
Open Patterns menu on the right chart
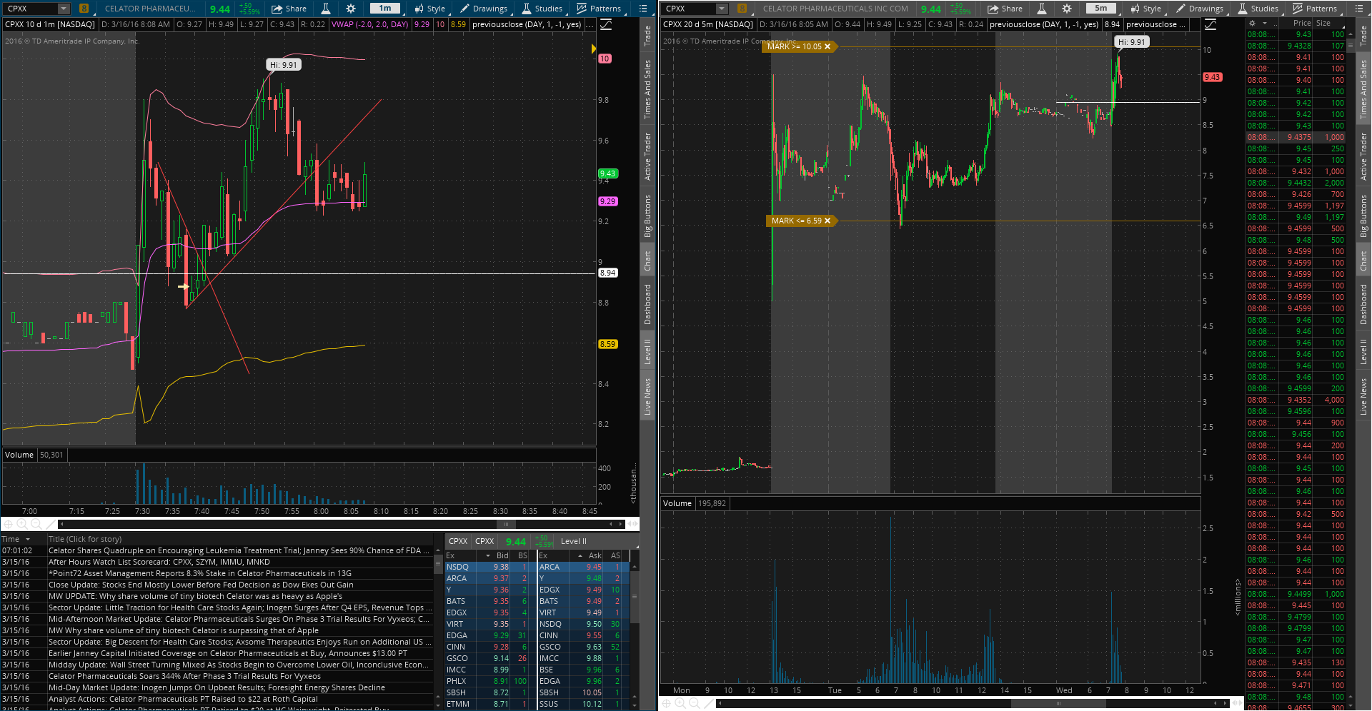coord(1315,9)
